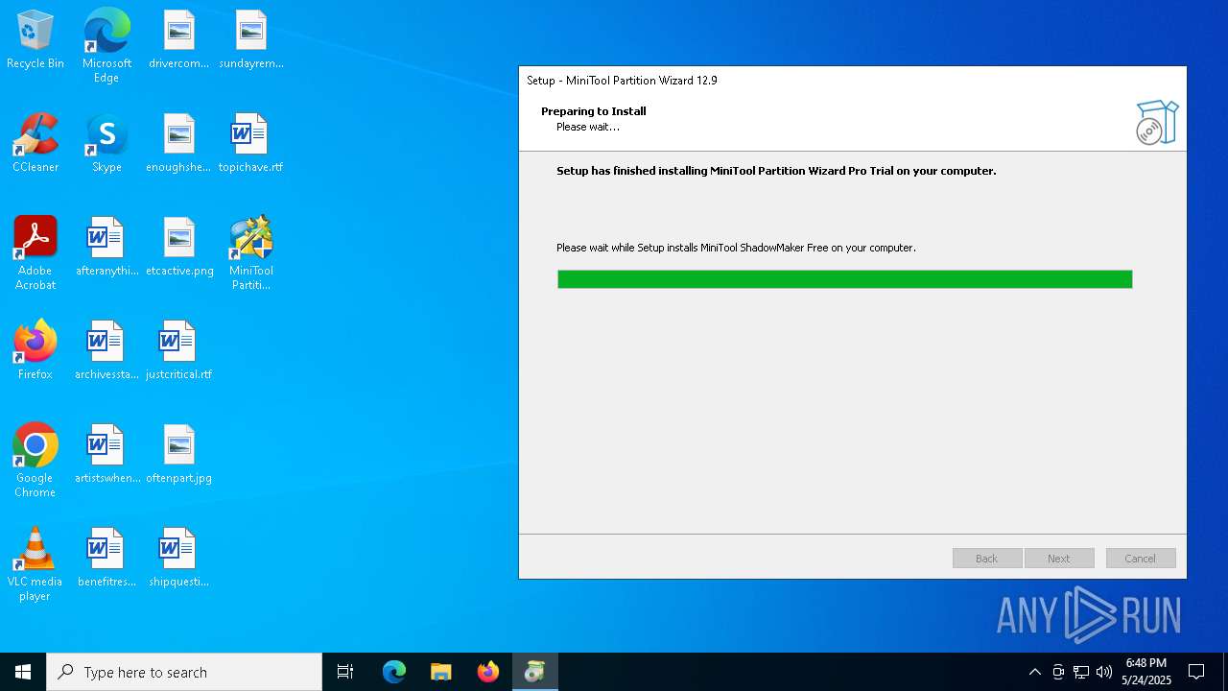Launch Firefox from the taskbar
Screen dimensions: 1228x691
(488, 672)
